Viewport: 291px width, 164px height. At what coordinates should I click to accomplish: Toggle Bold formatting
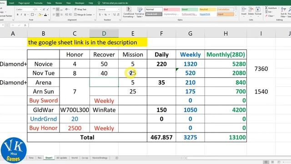(18, 15)
